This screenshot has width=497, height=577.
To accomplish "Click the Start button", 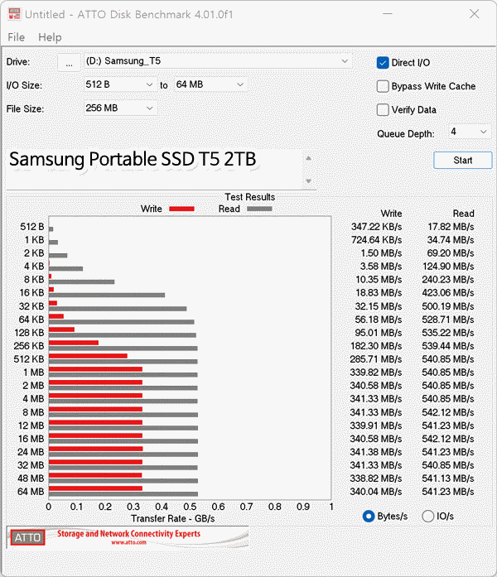I will coord(463,161).
